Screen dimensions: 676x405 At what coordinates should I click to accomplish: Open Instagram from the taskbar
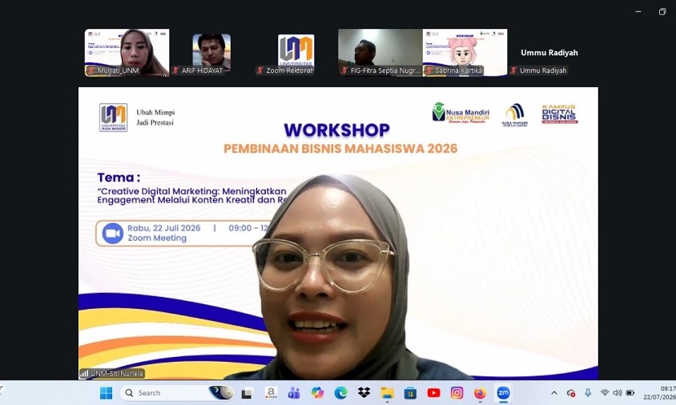click(x=457, y=393)
